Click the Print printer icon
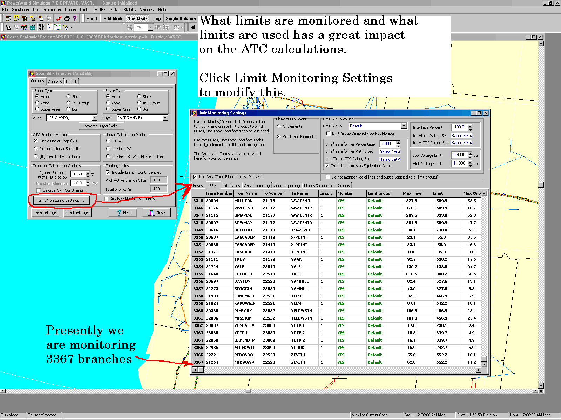 (67, 19)
